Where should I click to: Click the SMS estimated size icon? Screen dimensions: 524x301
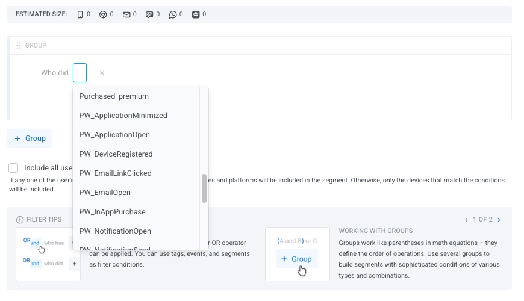point(149,14)
